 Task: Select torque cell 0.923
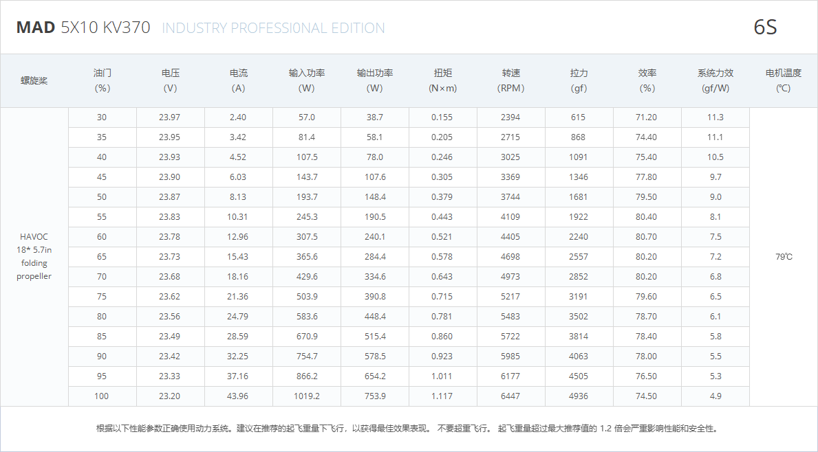(x=442, y=357)
